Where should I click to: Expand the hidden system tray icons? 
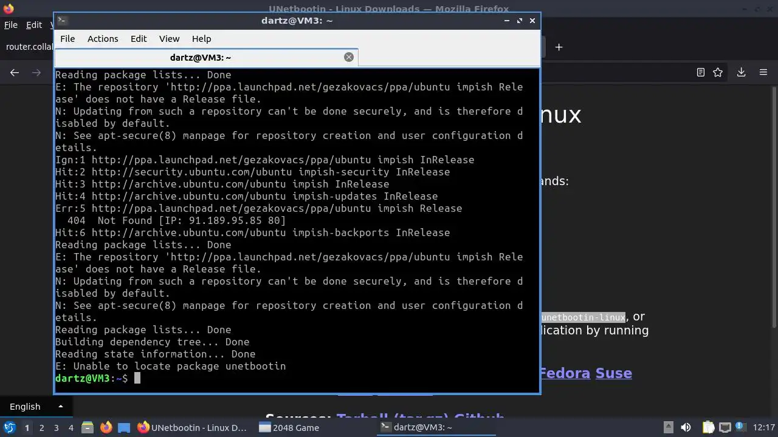point(668,427)
